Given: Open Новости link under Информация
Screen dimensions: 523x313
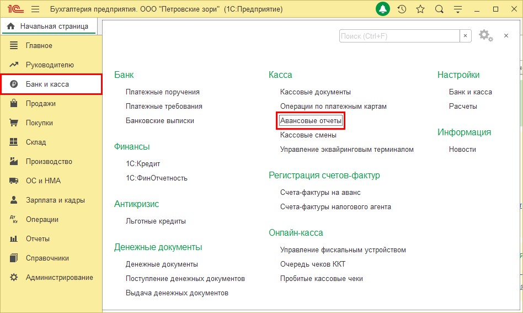Looking at the screenshot, I should pyautogui.click(x=462, y=150).
